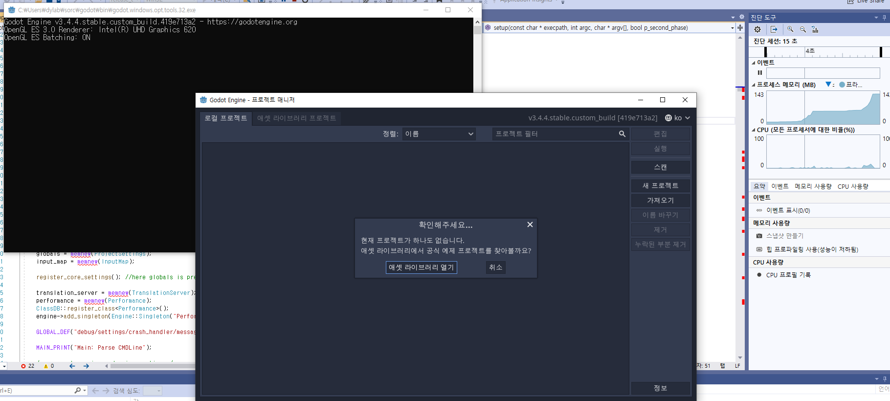Zoom in on the diagnostic timeline
The width and height of the screenshot is (890, 401).
(x=790, y=29)
